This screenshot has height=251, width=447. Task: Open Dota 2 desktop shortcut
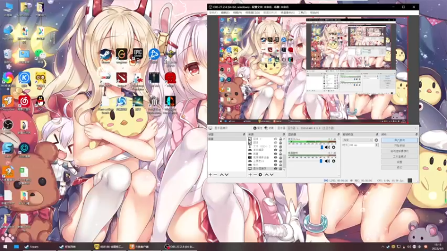click(121, 80)
